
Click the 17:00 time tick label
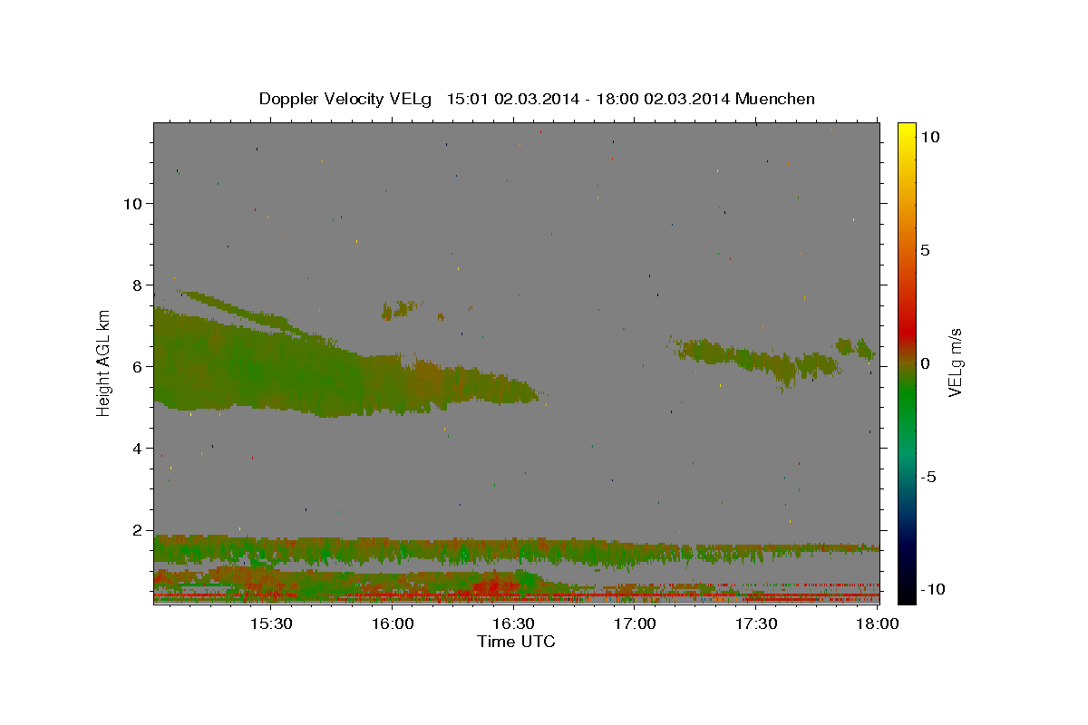coord(635,624)
